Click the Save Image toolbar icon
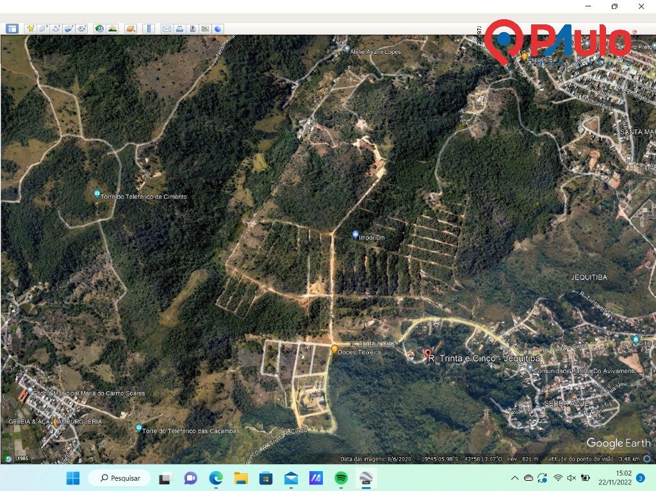Screen dimensions: 656x491 [192, 28]
